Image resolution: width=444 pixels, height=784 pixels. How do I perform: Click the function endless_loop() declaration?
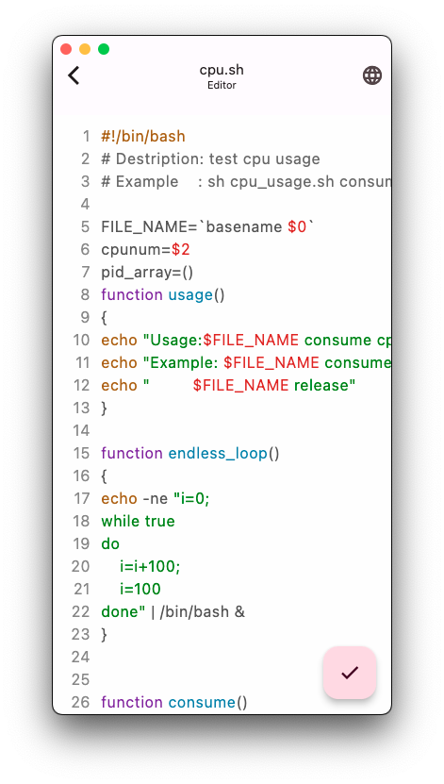[190, 453]
